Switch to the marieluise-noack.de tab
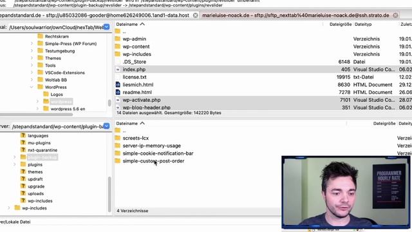This screenshot has width=412, height=232. (x=295, y=15)
